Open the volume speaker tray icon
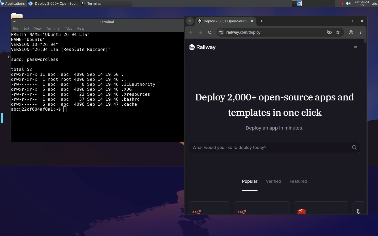The width and height of the screenshot is (378, 236). (x=348, y=3)
